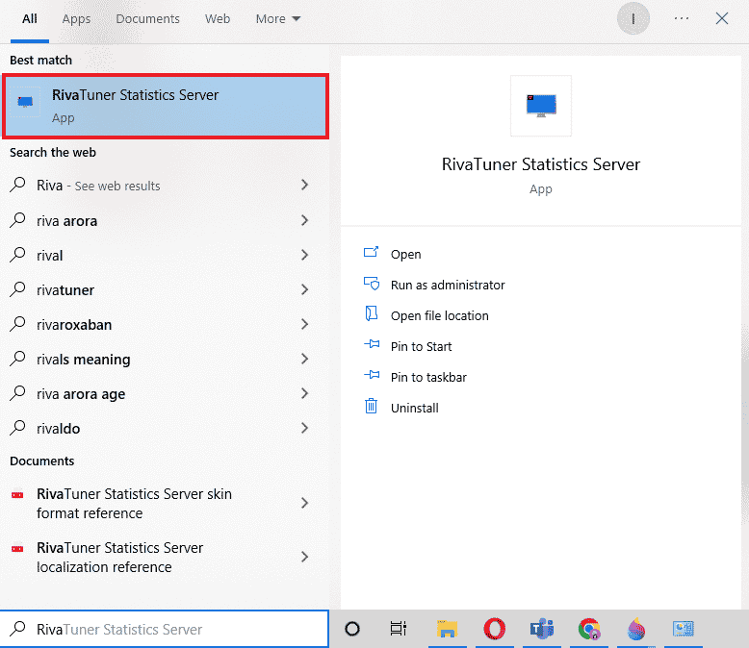This screenshot has height=648, width=749.
Task: Select the 'rival' web suggestion
Action: tap(166, 256)
